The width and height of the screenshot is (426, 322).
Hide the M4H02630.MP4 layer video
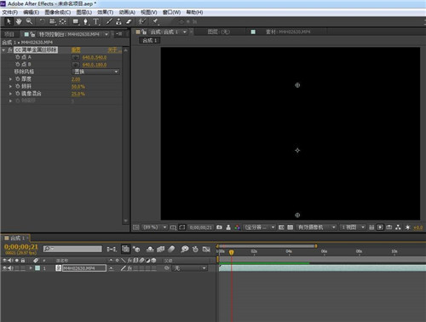point(4,268)
